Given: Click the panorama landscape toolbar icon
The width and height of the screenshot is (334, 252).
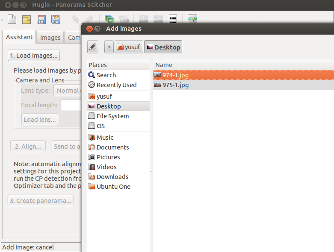Looking at the screenshot, I should [192, 19].
